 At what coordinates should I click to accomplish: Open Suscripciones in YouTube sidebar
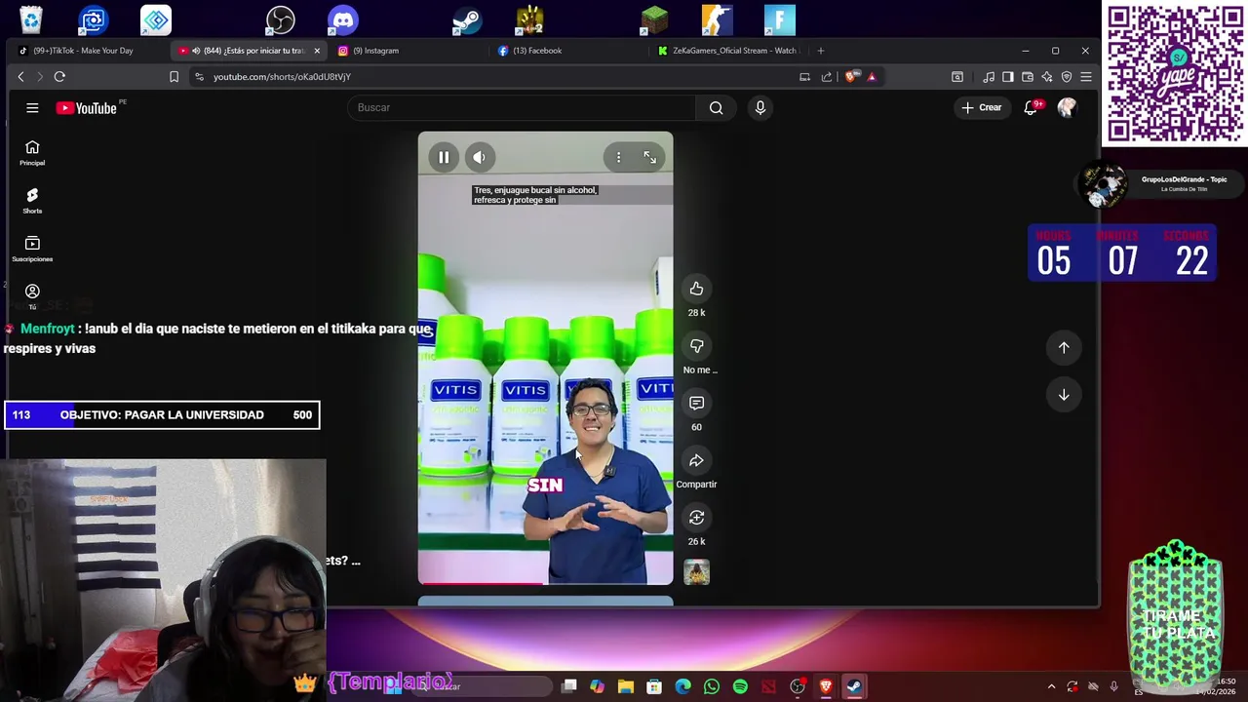(32, 250)
